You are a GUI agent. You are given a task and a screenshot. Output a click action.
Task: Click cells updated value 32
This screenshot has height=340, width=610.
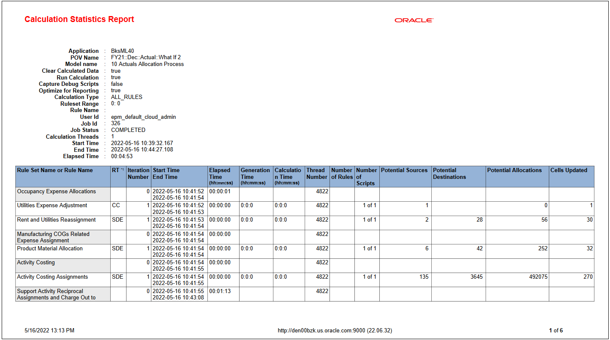(x=589, y=249)
